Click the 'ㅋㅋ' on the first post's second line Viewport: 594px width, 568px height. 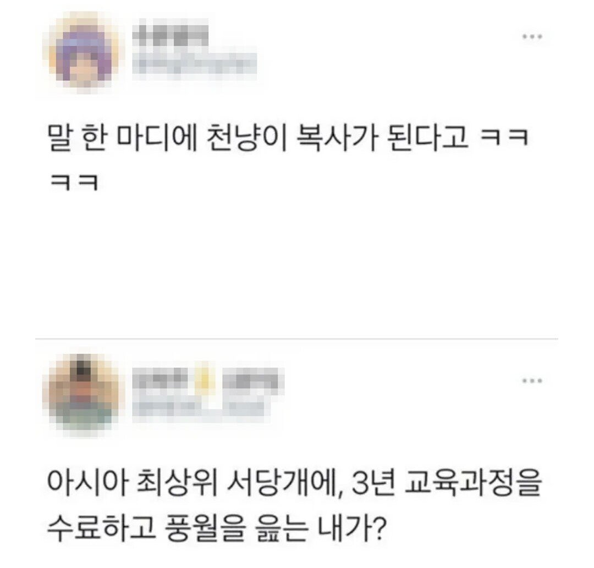coord(75,183)
